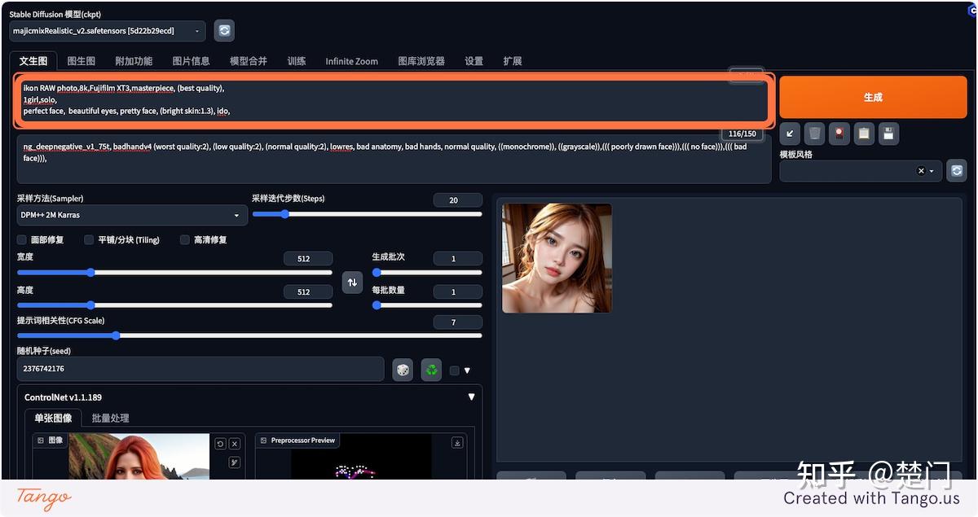
Task: Open the 图库浏览器 tab
Action: [x=421, y=60]
